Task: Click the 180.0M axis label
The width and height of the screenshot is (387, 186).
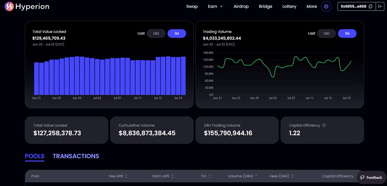Action: point(208,53)
